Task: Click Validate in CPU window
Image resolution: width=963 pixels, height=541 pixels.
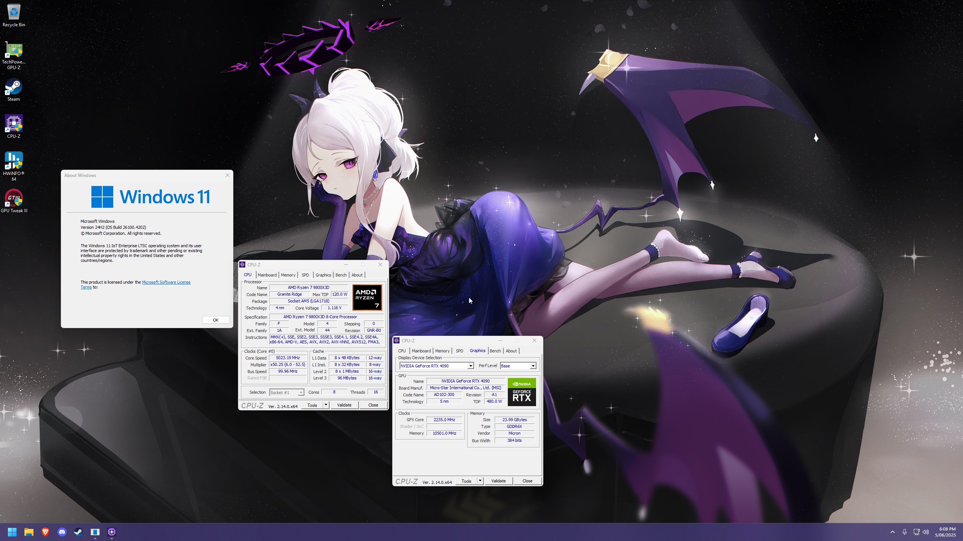Action: [344, 405]
